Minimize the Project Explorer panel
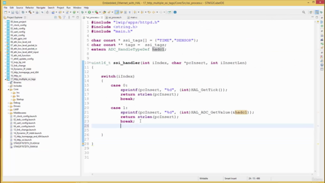Screen dimensions: 325x183 pos(73,17)
